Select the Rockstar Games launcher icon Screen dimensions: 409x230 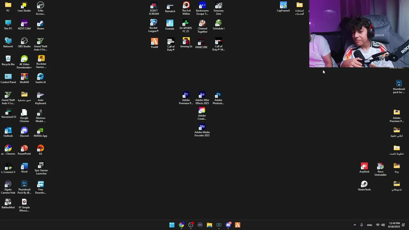coord(41,62)
